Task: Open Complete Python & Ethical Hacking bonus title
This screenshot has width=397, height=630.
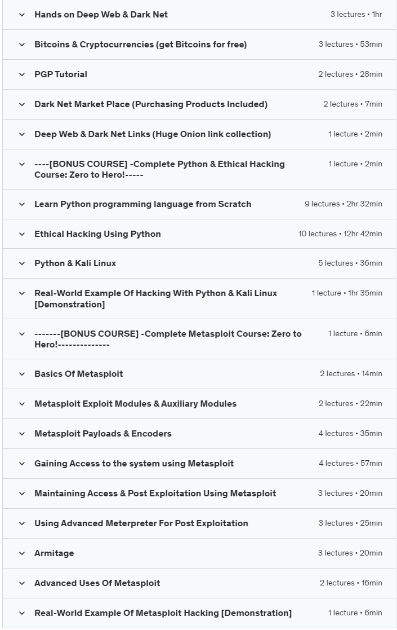Action: pos(159,169)
